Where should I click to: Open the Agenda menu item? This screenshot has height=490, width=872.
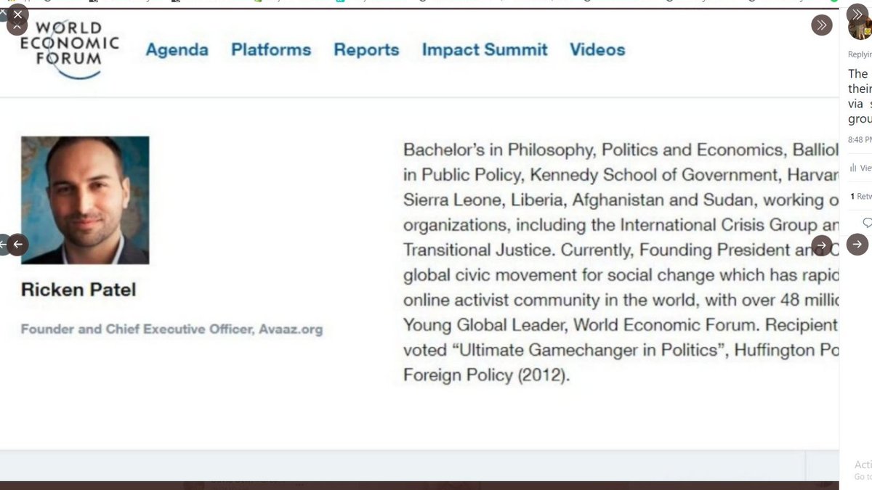[x=177, y=50]
